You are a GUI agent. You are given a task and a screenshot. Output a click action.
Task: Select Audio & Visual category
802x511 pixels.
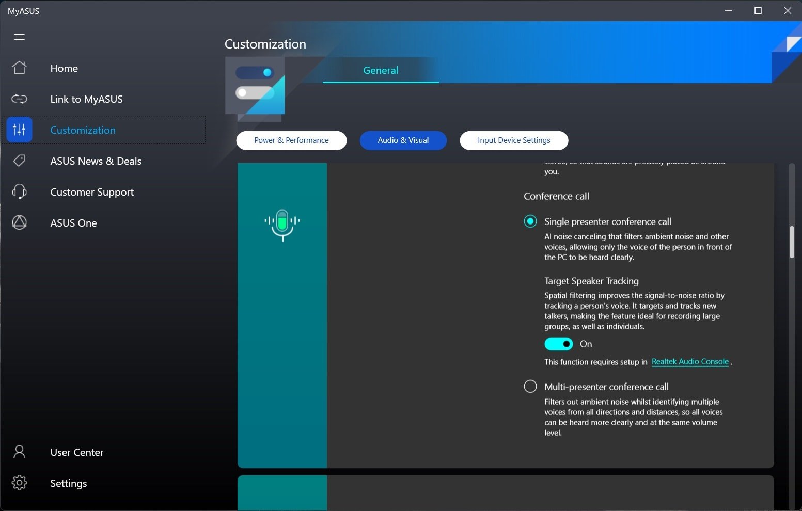pyautogui.click(x=403, y=140)
